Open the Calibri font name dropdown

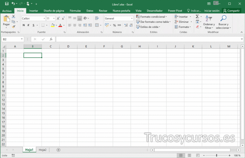pos(44,19)
